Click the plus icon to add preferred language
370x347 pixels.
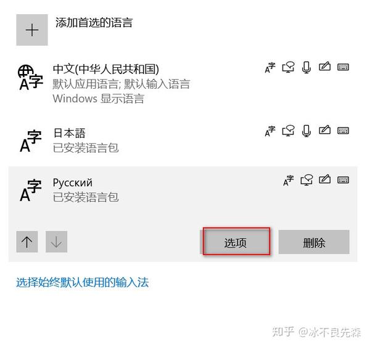coord(32,30)
